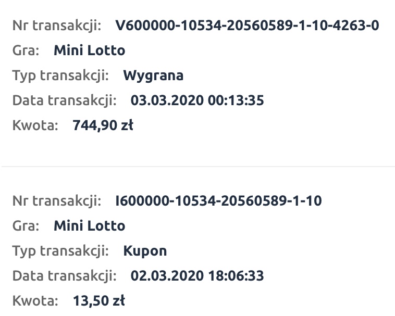The image size is (395, 316).
Task: Click the coupon transaction number I600000-10534-20560589-1-10
Action: [218, 200]
